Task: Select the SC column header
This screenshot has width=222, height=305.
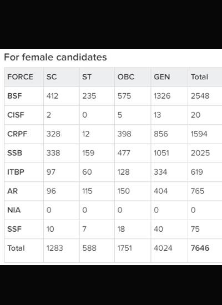Action: pyautogui.click(x=52, y=77)
